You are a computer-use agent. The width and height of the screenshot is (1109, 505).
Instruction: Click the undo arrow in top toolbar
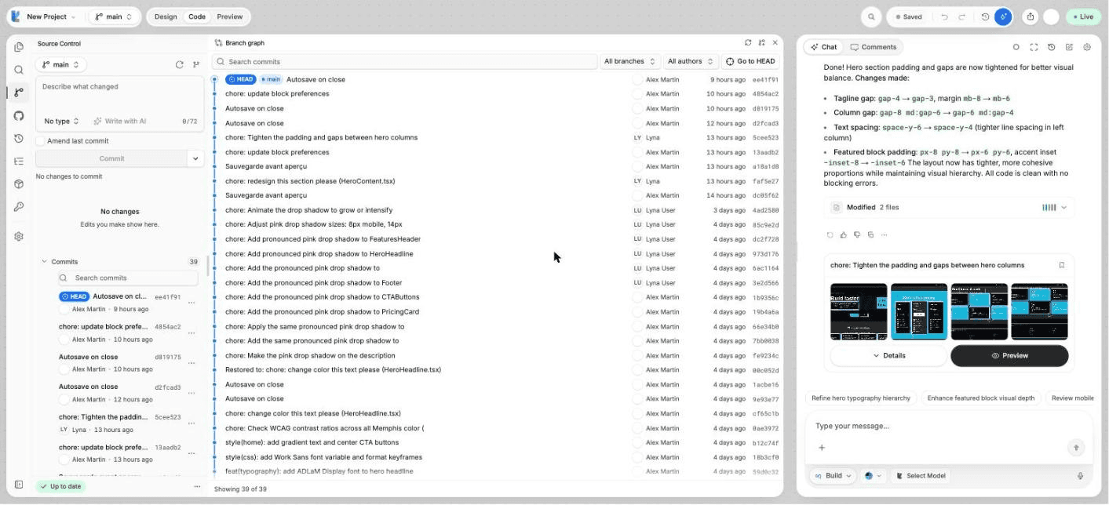coord(945,16)
